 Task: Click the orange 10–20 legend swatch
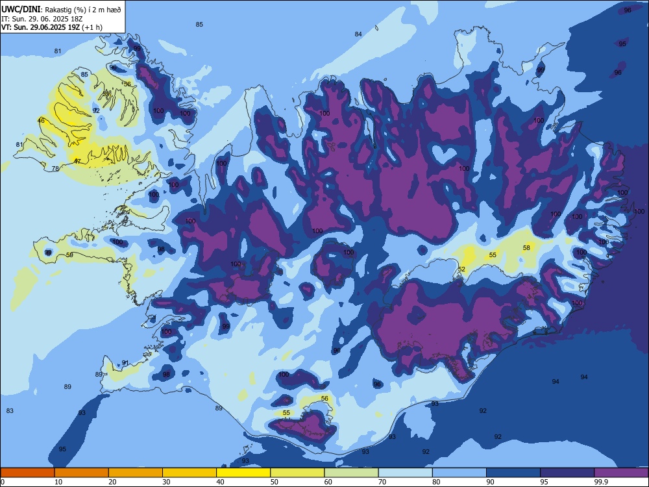coord(82,473)
